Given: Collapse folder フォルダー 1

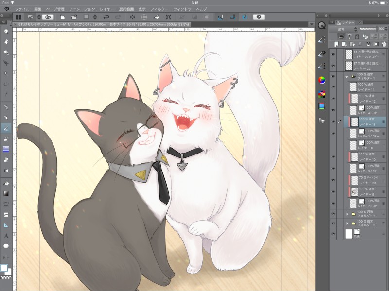Looking at the screenshot, I should [x=347, y=77].
